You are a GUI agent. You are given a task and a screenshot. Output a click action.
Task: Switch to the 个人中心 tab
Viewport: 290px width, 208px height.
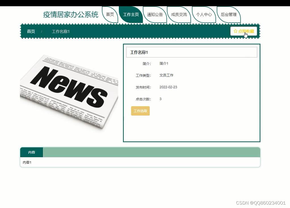[x=204, y=14]
